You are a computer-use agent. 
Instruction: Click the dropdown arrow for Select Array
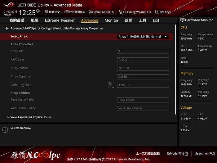[x=166, y=37]
